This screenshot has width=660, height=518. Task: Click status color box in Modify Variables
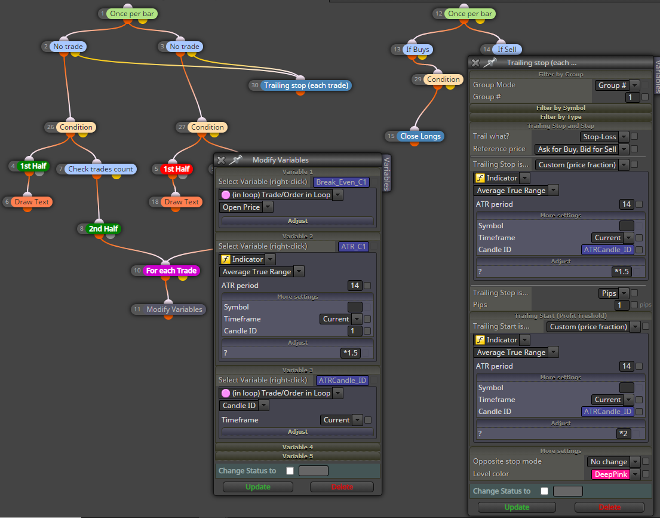click(314, 471)
